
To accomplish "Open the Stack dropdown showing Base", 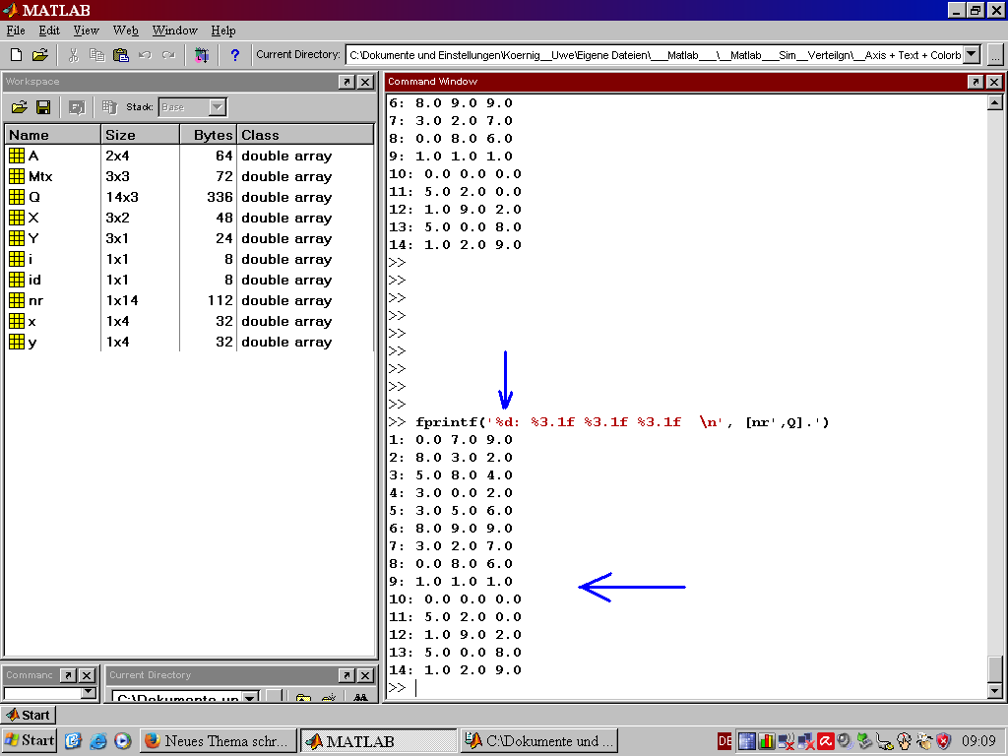I will tap(218, 107).
